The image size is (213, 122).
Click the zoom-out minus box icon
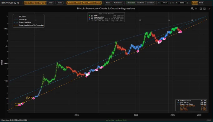pos(205,8)
